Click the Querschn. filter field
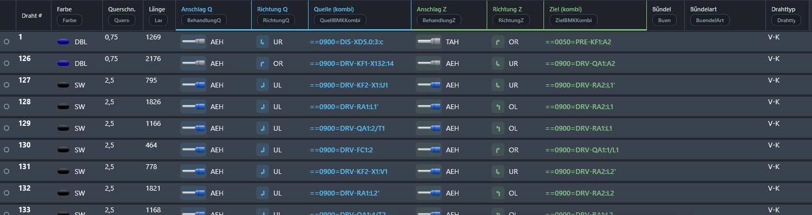812x215 pixels. point(122,20)
